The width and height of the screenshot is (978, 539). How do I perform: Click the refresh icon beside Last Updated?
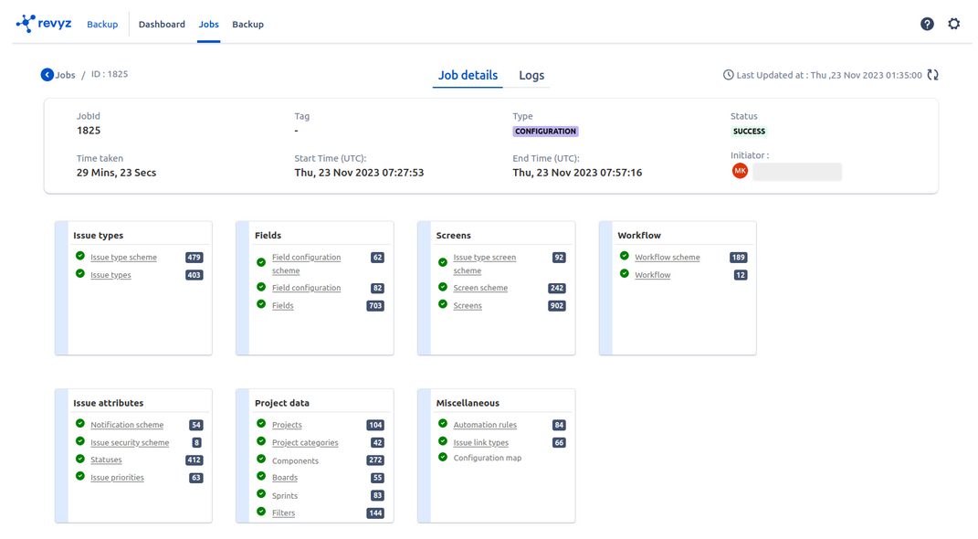tap(932, 75)
